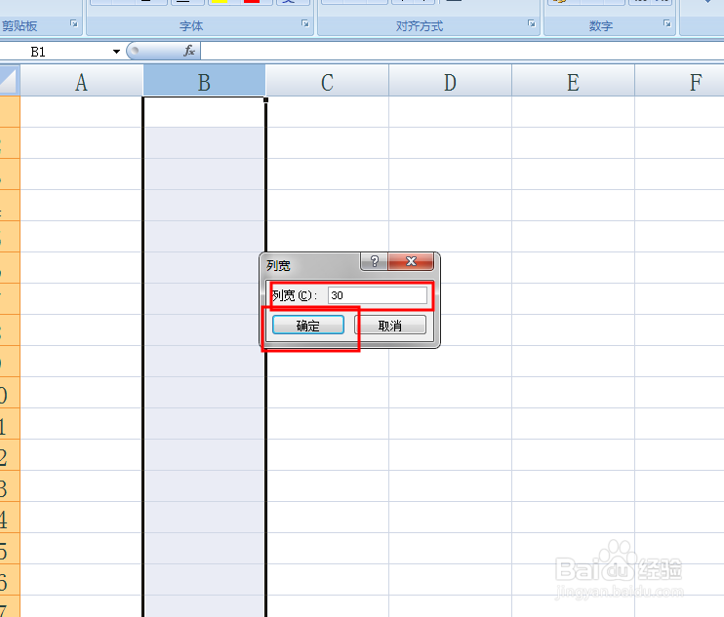Click the 列宽 input field showing 30
Screen dimensions: 724x617
coord(378,295)
